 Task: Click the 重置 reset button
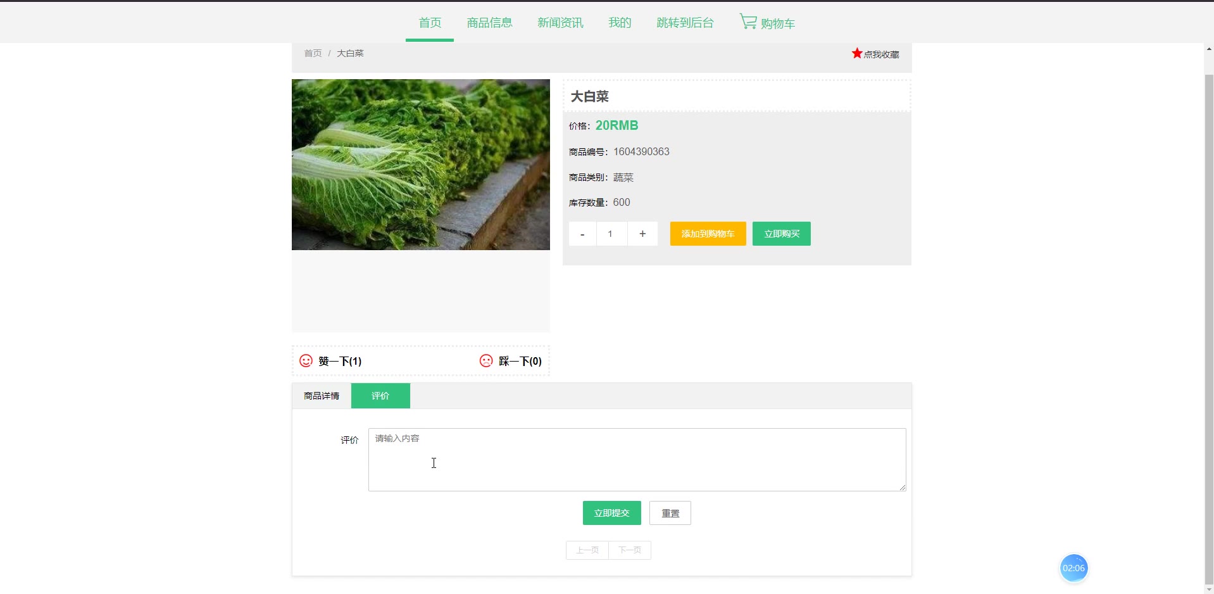point(670,513)
